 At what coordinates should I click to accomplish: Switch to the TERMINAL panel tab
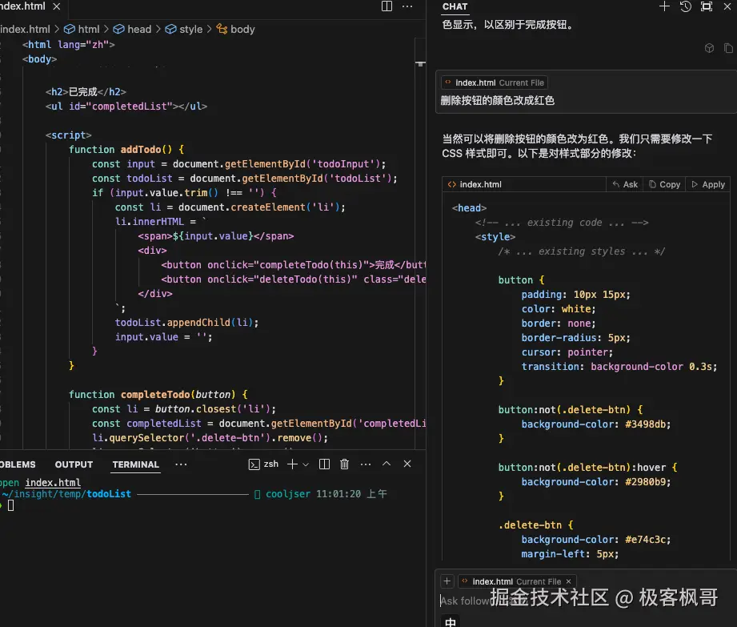(x=136, y=464)
